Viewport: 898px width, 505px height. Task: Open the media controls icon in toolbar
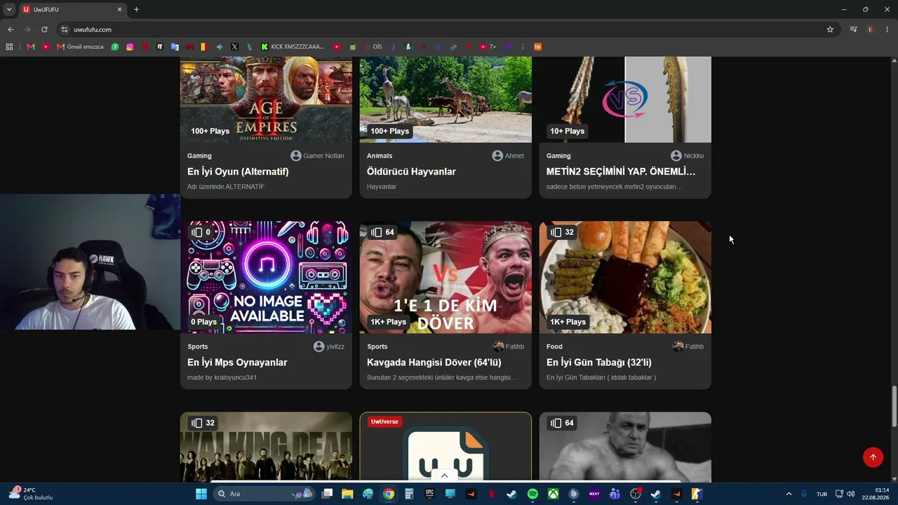853,29
